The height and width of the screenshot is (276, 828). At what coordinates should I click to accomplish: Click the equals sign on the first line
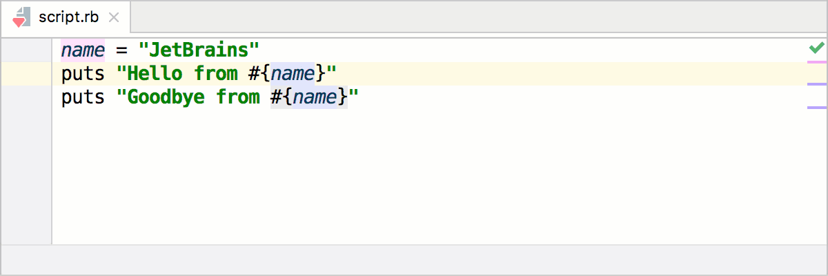121,50
